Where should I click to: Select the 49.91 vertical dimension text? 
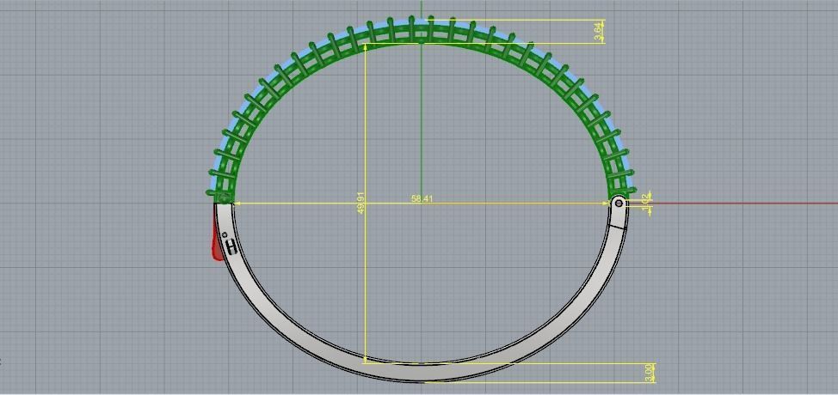click(360, 204)
